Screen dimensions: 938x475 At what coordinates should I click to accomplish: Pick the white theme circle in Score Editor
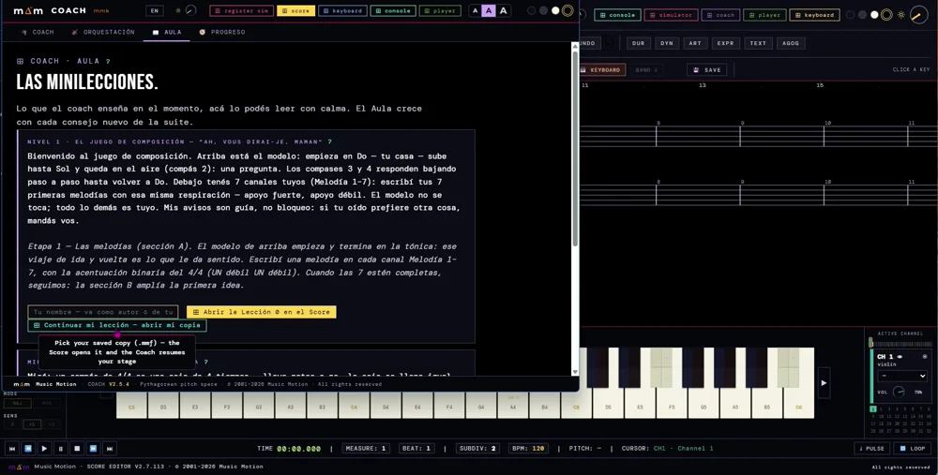click(x=874, y=15)
